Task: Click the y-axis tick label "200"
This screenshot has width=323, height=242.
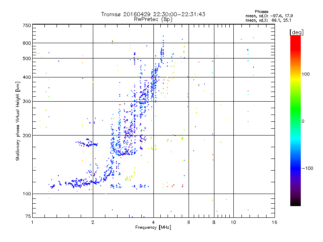Action: (x=27, y=136)
